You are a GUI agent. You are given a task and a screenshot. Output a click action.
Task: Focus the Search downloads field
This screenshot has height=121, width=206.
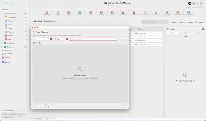pos(155,22)
